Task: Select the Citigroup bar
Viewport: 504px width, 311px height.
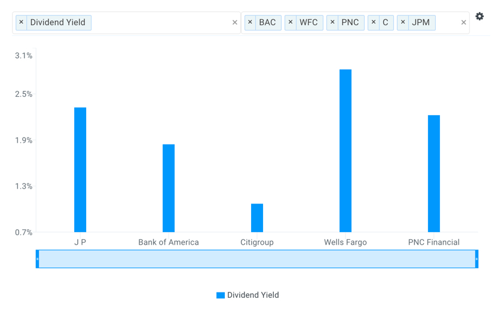Action: point(257,218)
